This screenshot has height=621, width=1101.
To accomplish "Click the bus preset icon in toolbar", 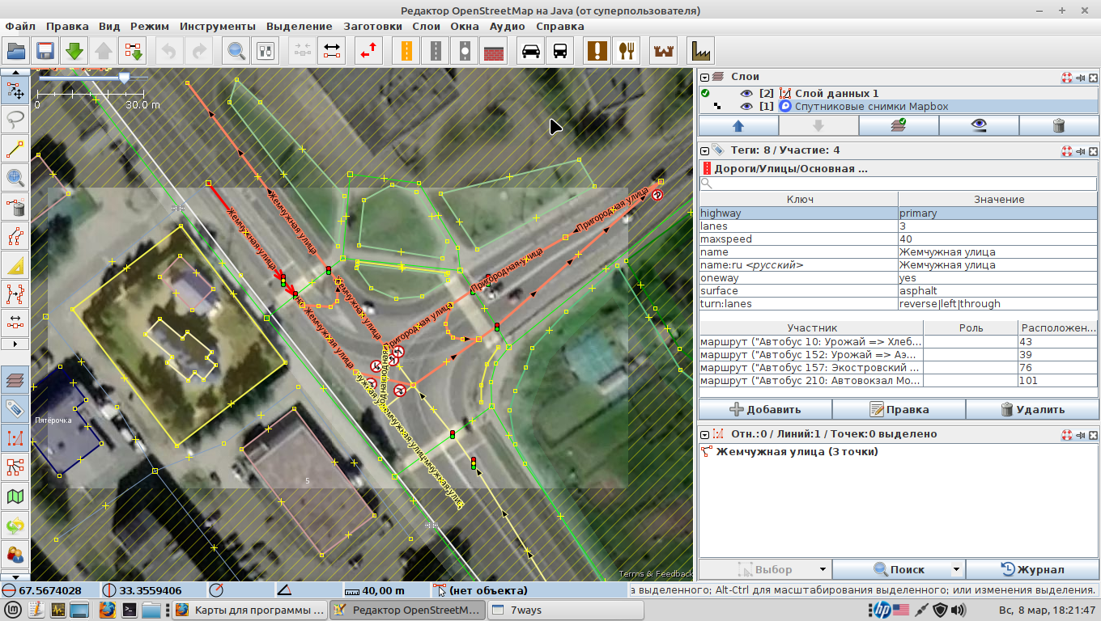I will 559,51.
